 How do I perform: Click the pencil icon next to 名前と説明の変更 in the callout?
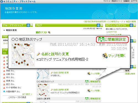point(38,54)
